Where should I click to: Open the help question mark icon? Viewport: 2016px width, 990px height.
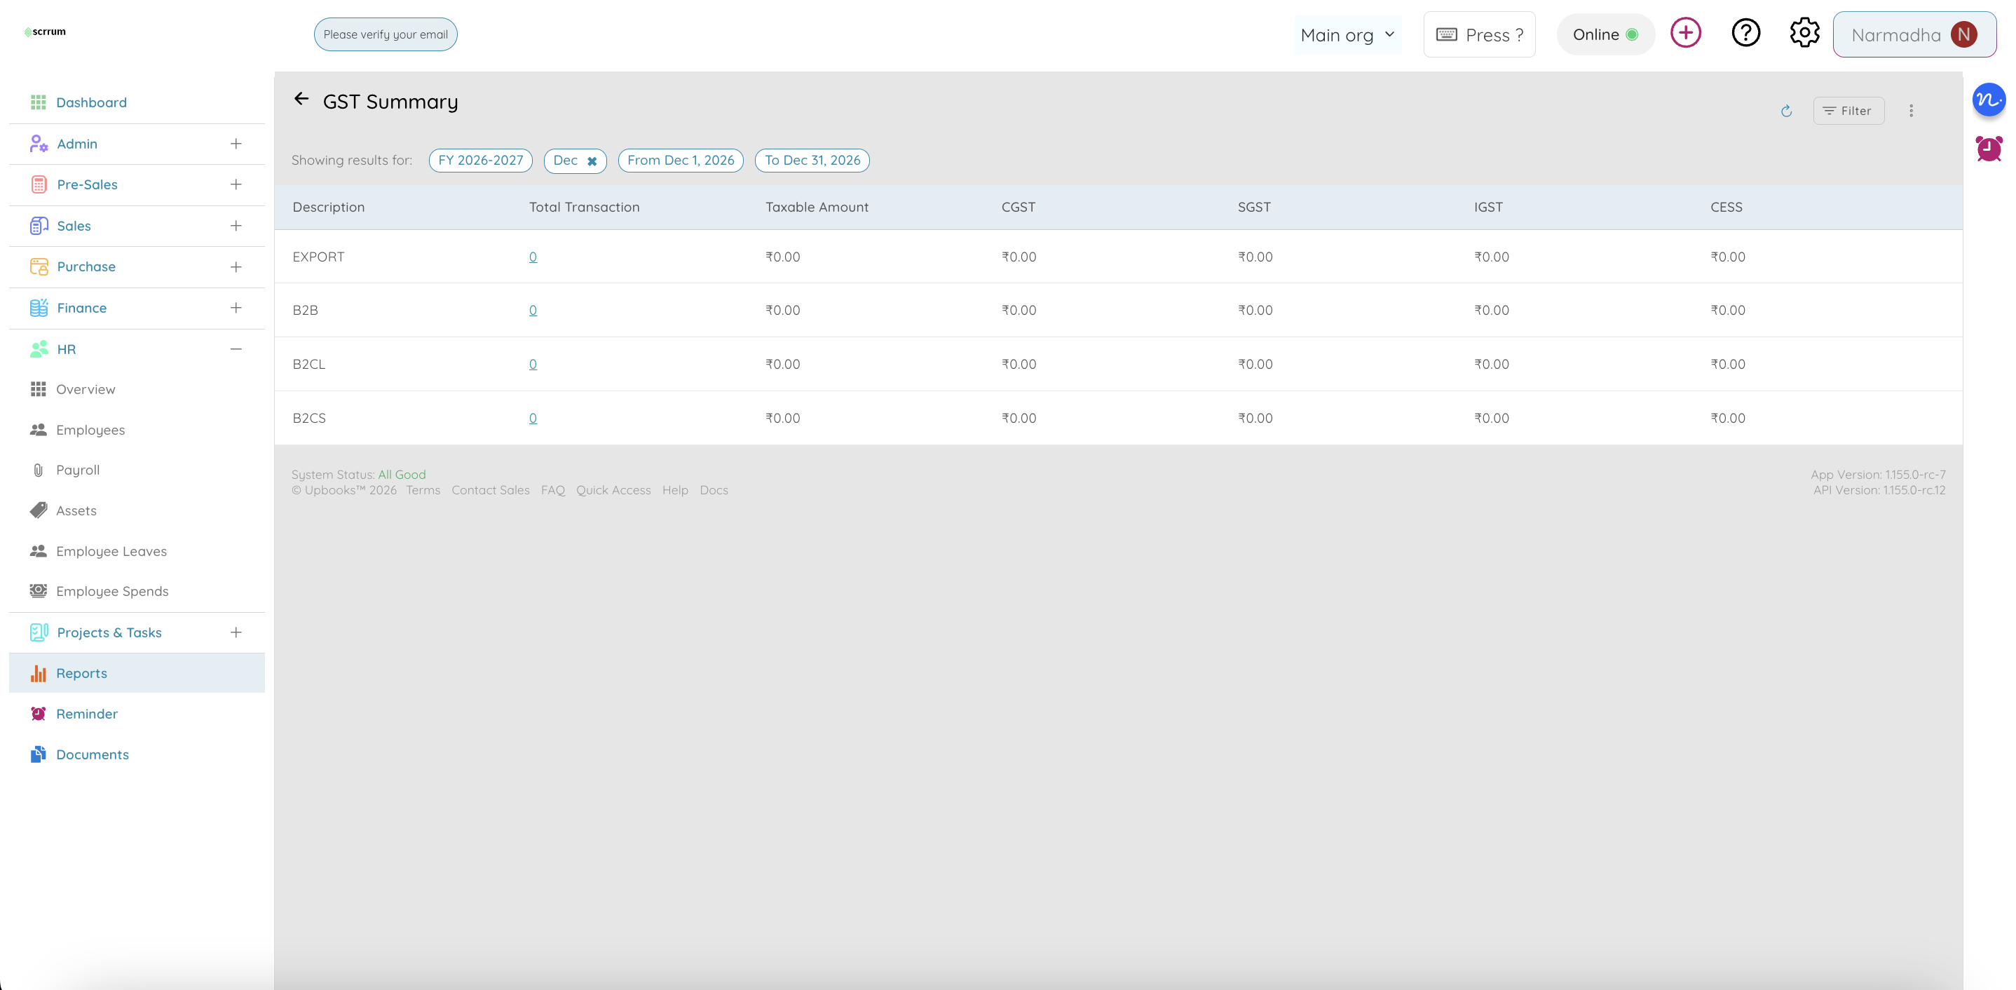tap(1745, 34)
